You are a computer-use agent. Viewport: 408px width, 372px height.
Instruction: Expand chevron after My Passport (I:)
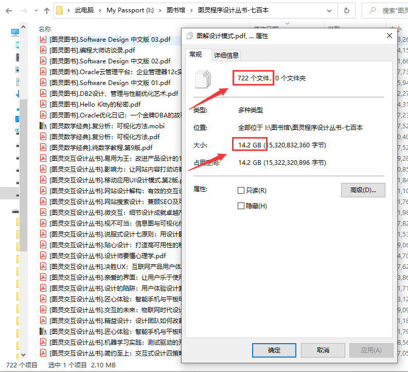click(160, 11)
